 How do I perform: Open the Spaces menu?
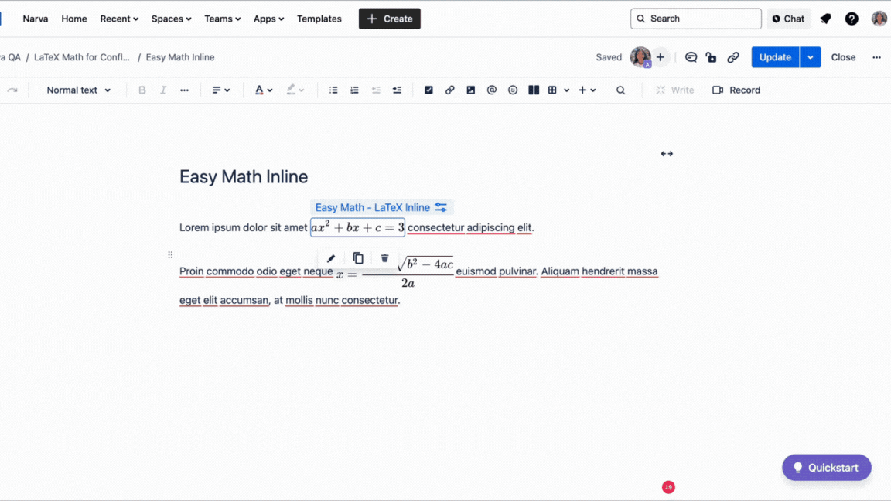[x=171, y=19]
